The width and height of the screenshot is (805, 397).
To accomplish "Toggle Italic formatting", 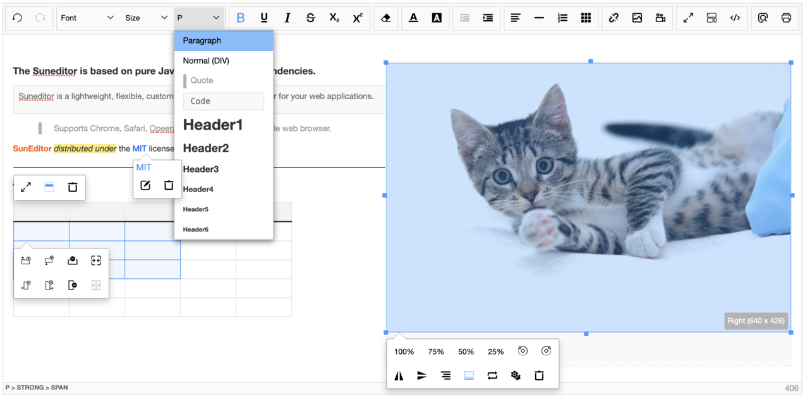I will [287, 18].
